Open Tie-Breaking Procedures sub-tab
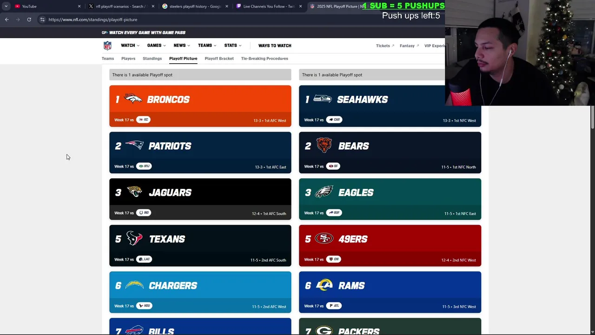Image resolution: width=595 pixels, height=335 pixels. (x=264, y=59)
